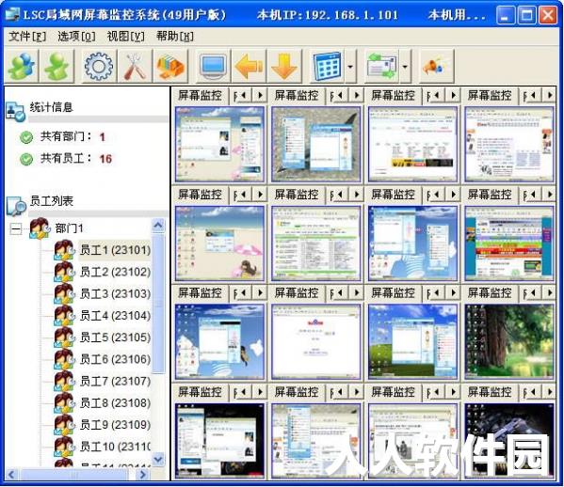This screenshot has width=564, height=487.
Task: Click employee list scroll-down arrow
Action: (158, 459)
